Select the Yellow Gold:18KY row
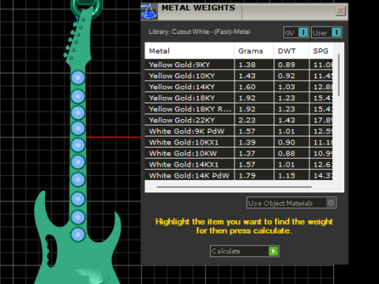 click(238, 98)
